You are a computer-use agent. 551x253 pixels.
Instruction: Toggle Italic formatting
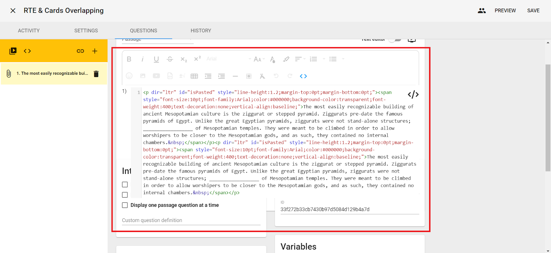(143, 59)
